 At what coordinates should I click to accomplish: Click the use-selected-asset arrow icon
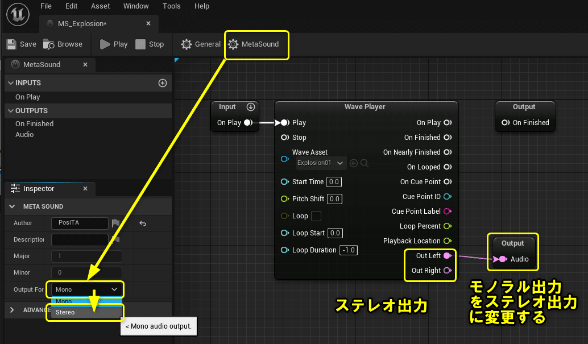pos(353,163)
